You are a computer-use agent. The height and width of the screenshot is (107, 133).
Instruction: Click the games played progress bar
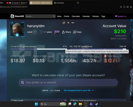(39, 49)
